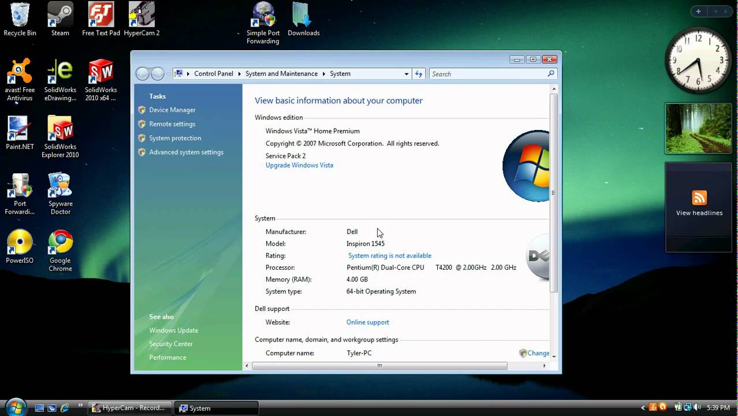Viewport: 738px width, 416px height.
Task: Show hidden tray icons arrow
Action: tap(643, 408)
